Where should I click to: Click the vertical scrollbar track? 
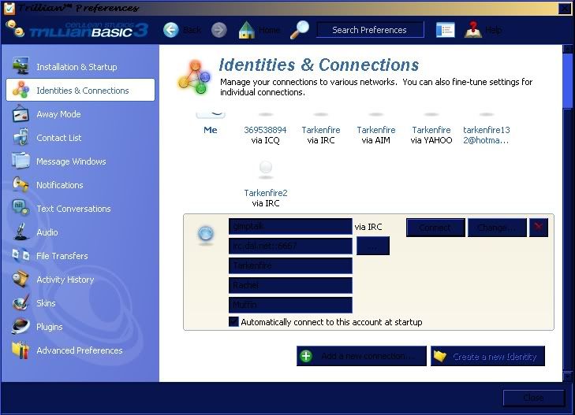[568, 238]
